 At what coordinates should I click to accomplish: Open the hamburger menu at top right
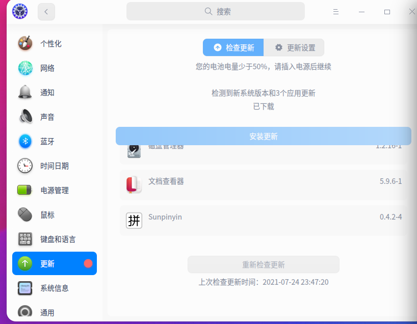335,11
